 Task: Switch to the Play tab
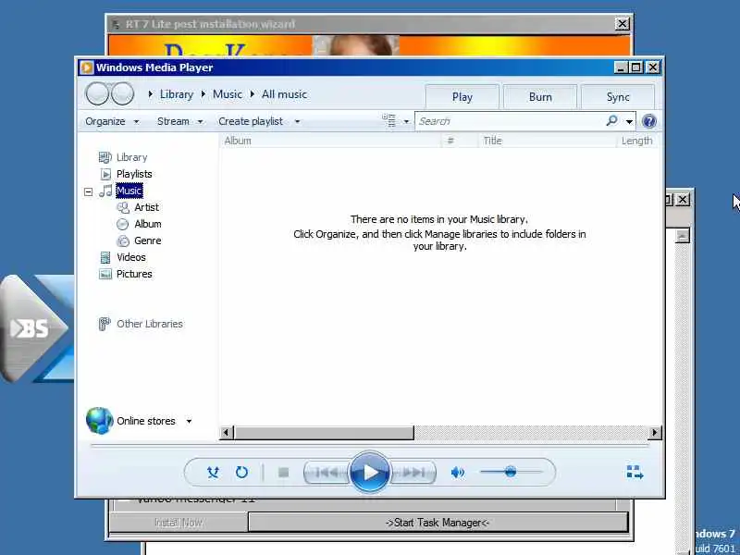tap(462, 97)
